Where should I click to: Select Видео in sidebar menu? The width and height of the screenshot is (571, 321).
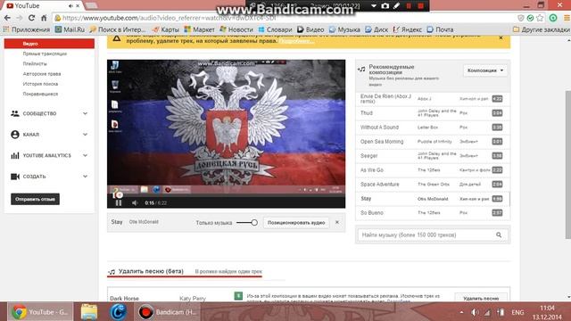click(49, 44)
